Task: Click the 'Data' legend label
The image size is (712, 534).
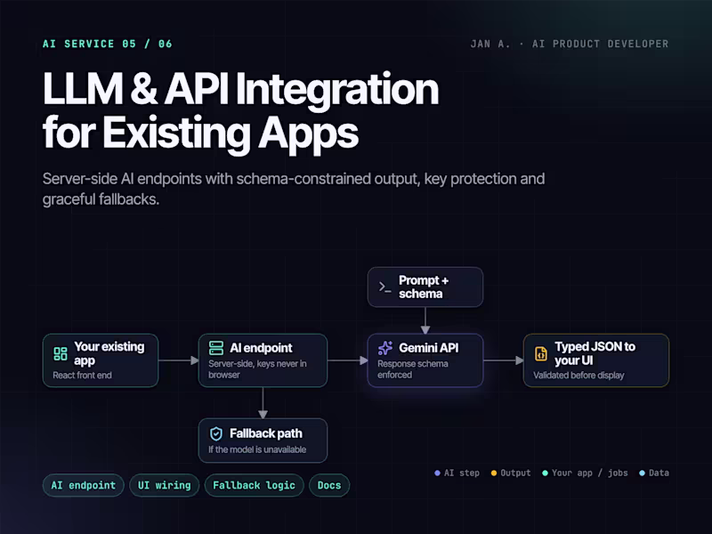Action: tap(659, 473)
